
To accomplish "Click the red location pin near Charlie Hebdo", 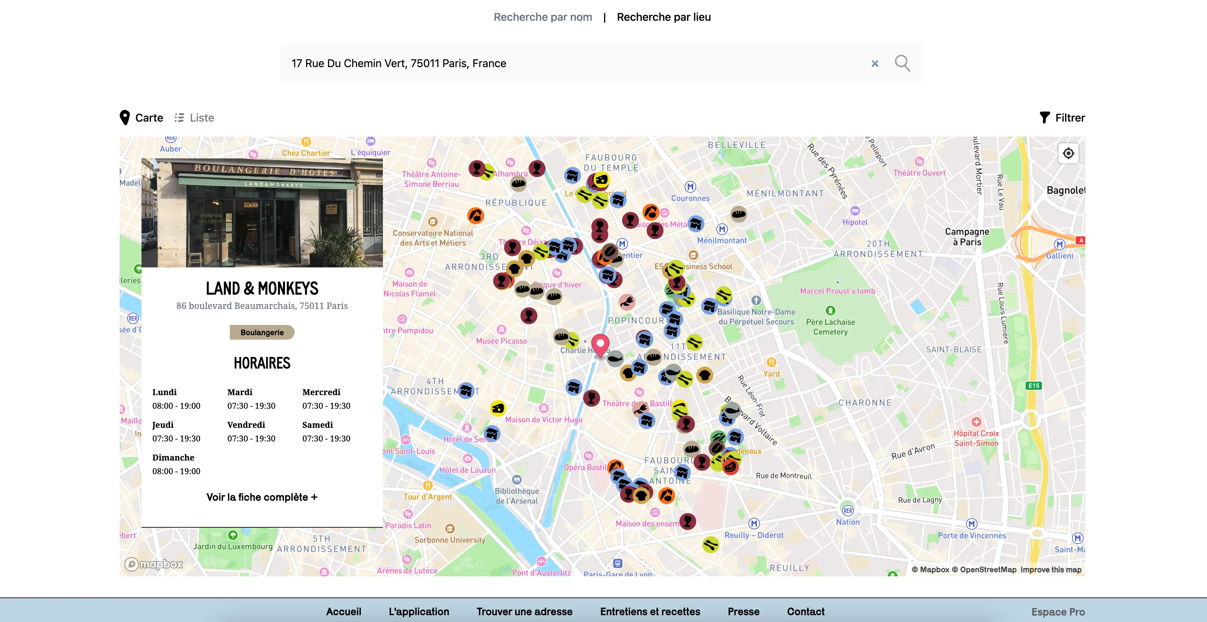I will (600, 345).
